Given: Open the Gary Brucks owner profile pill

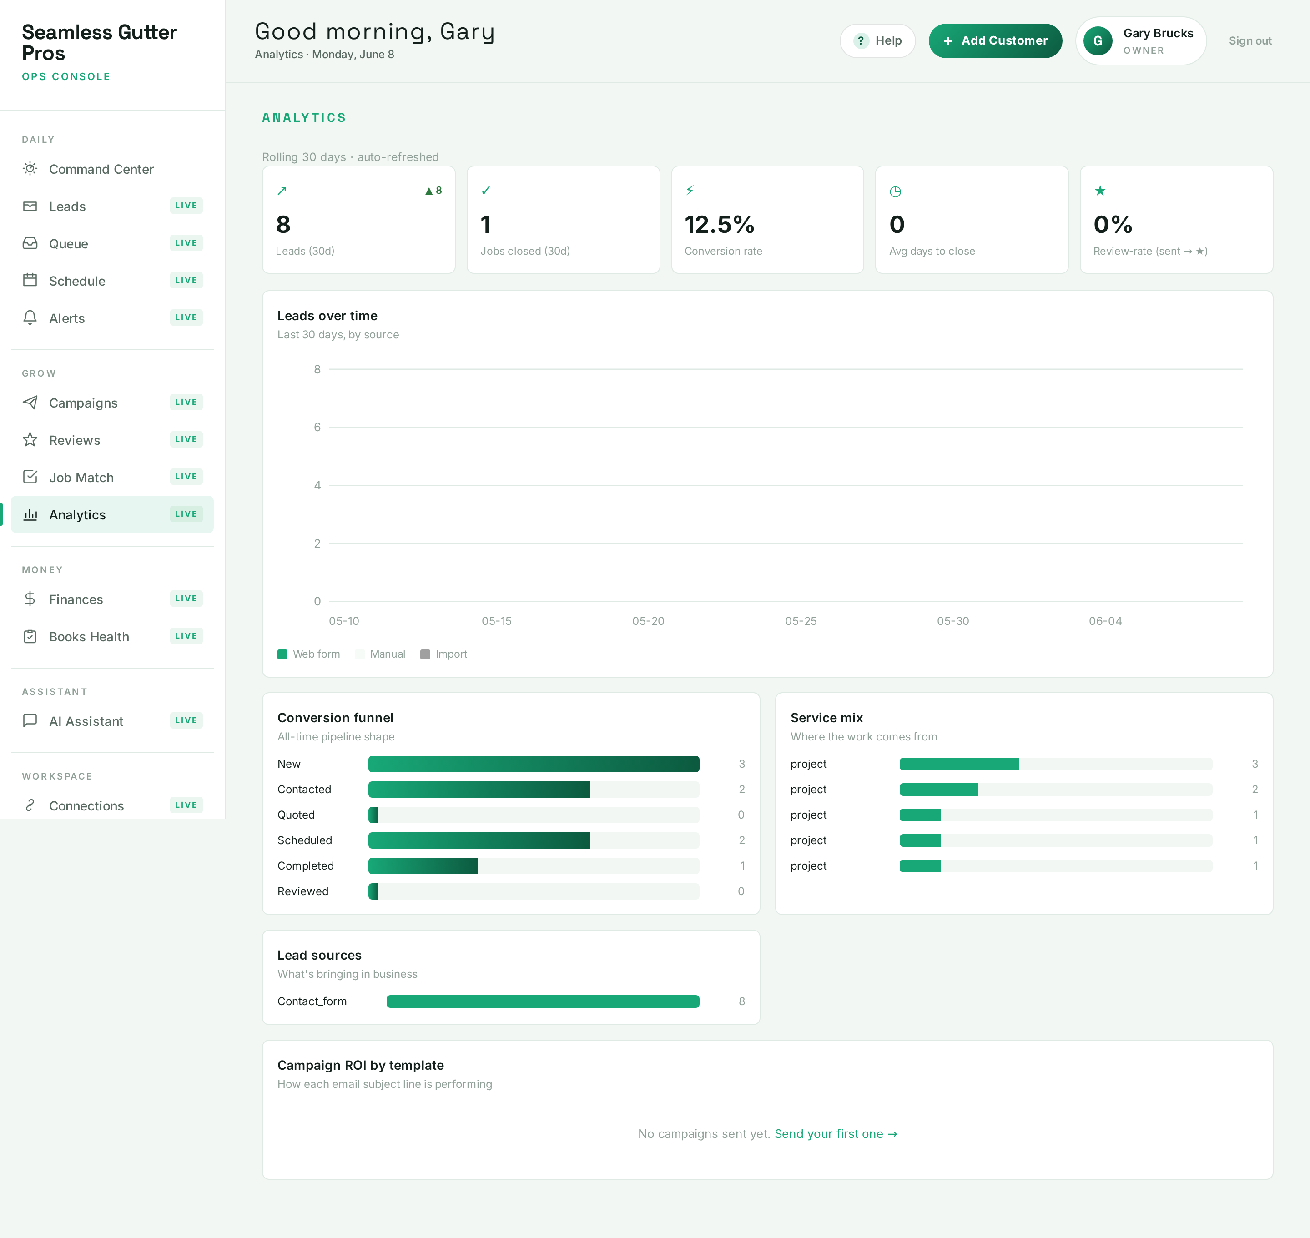Looking at the screenshot, I should click(x=1141, y=41).
